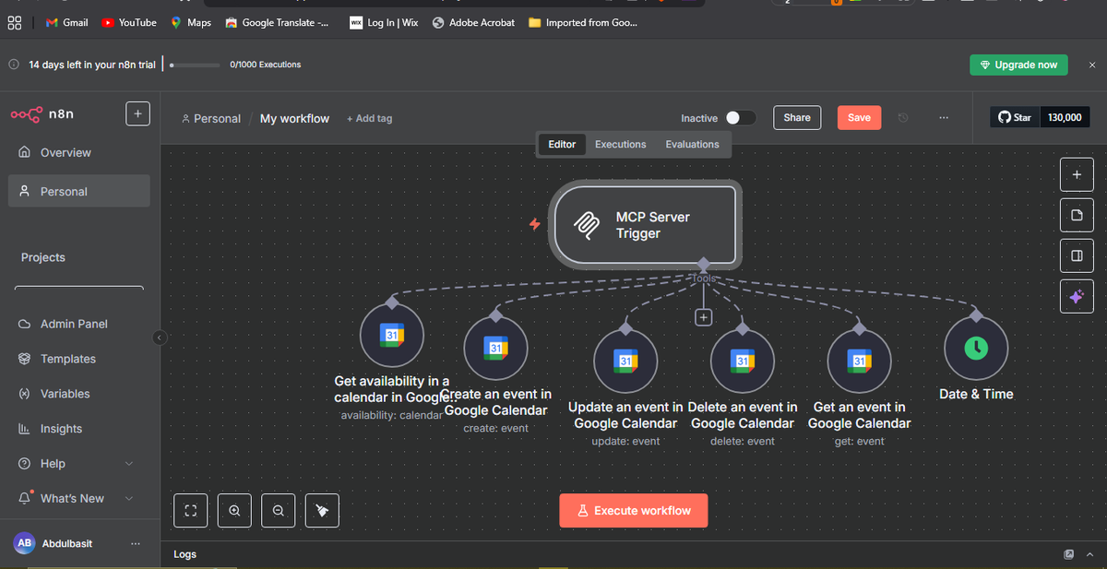Open Personal in sidebar
Screen dimensions: 1107x569
pyautogui.click(x=78, y=191)
